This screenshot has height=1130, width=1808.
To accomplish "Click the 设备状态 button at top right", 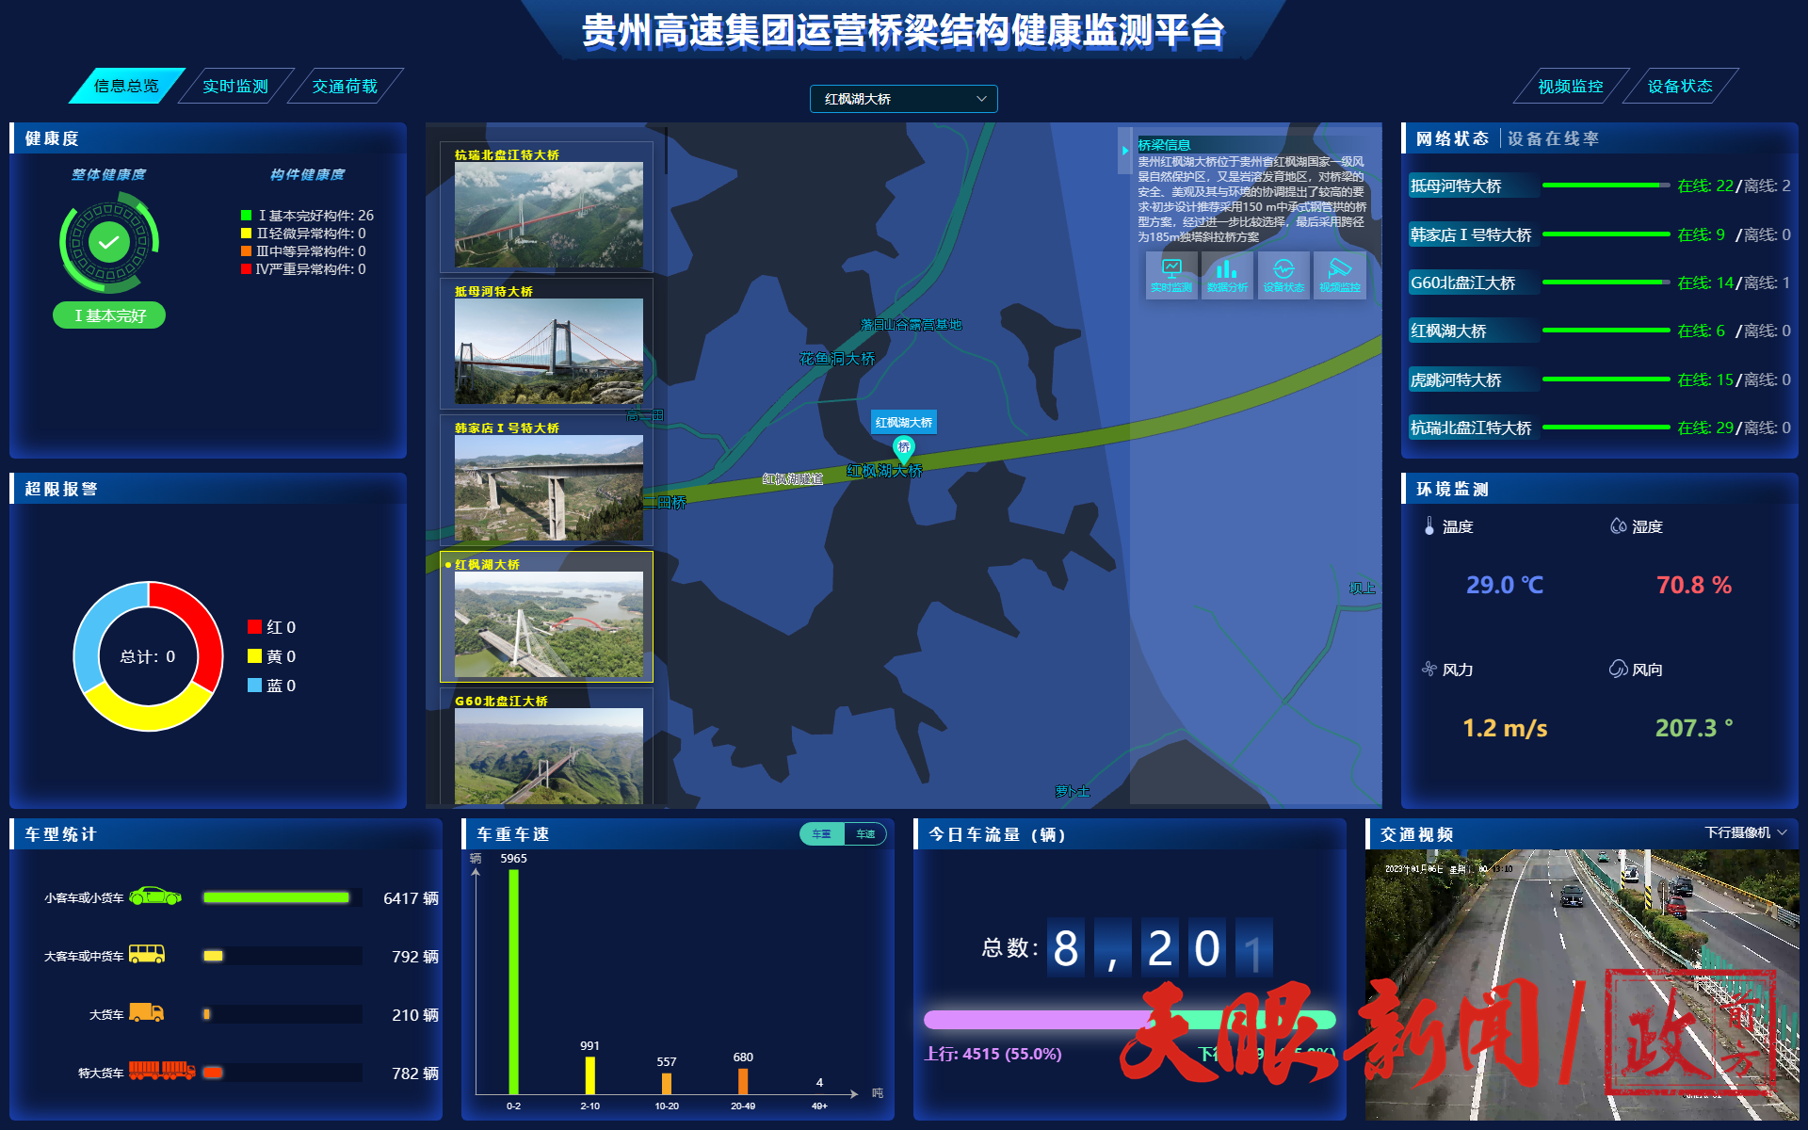I will [x=1679, y=87].
